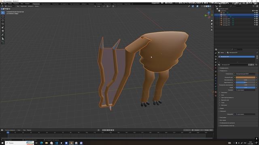Open the Windows Start menu
This screenshot has width=259, height=145.
pyautogui.click(x=2, y=143)
